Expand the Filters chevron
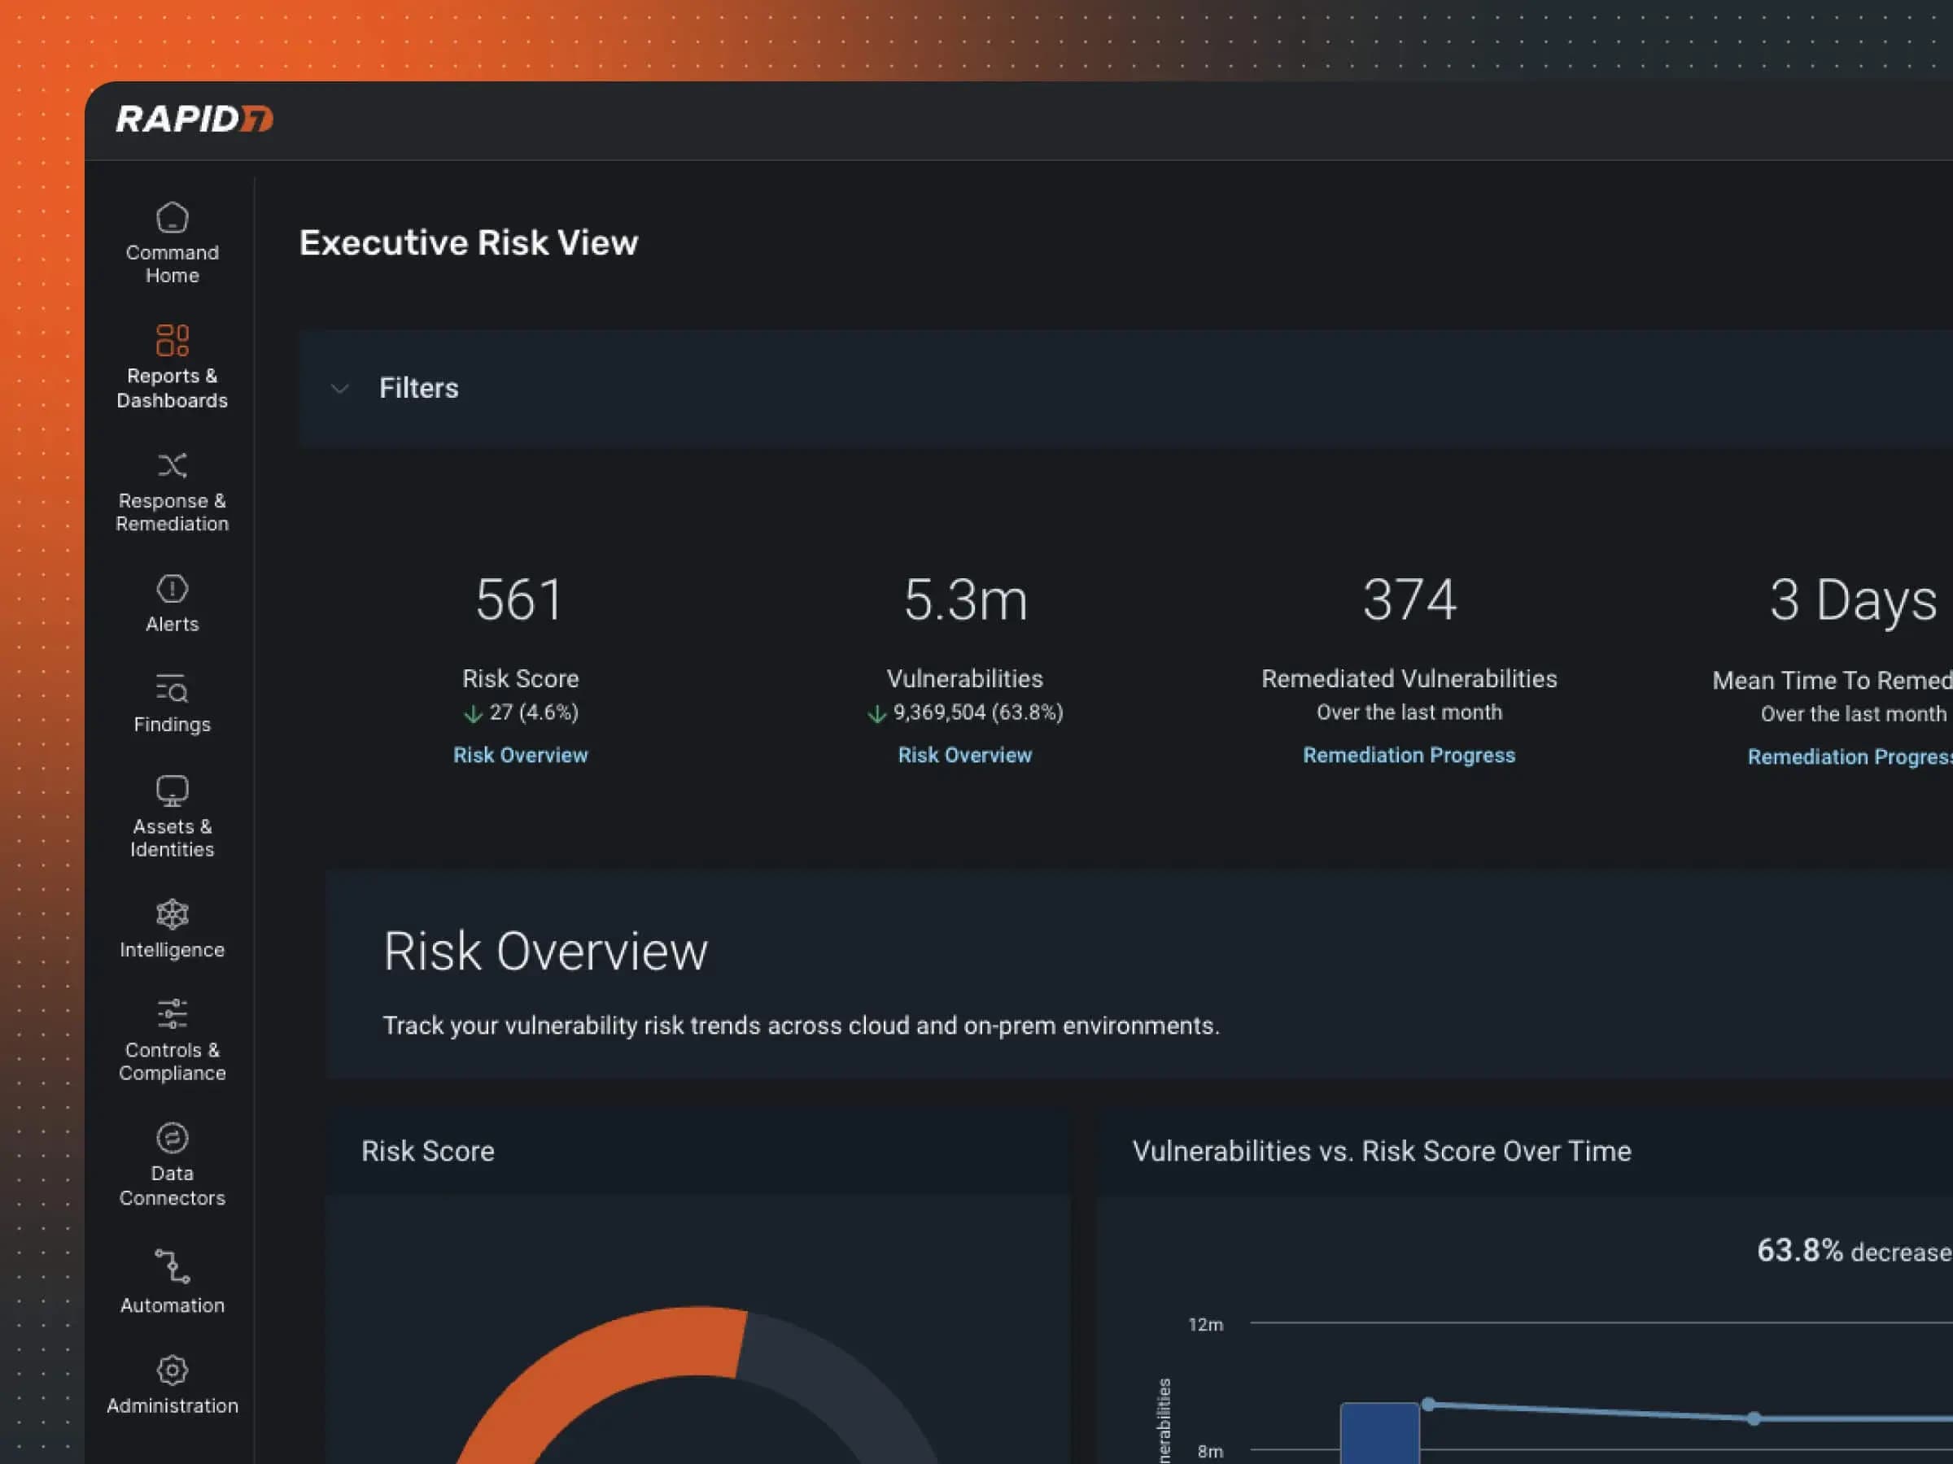Viewport: 1953px width, 1464px height. coord(340,388)
